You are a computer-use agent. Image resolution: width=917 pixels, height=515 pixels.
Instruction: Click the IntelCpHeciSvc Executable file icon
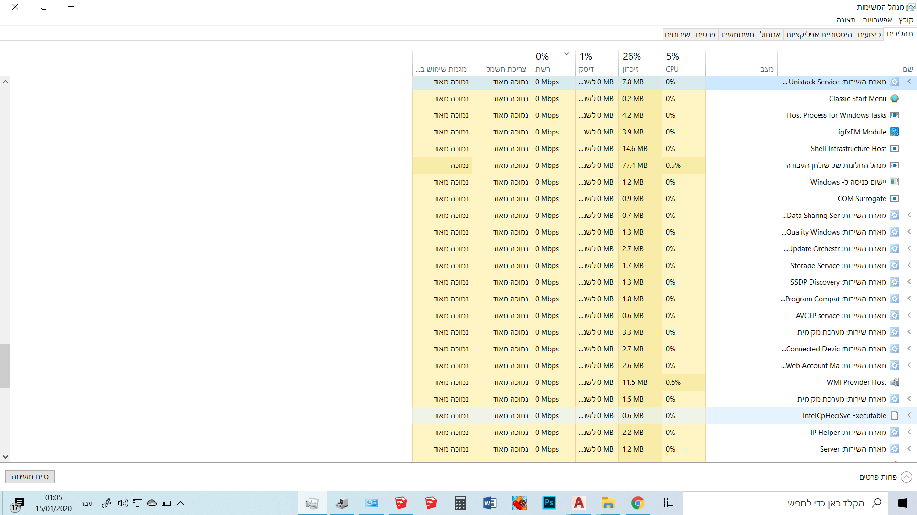coord(895,416)
